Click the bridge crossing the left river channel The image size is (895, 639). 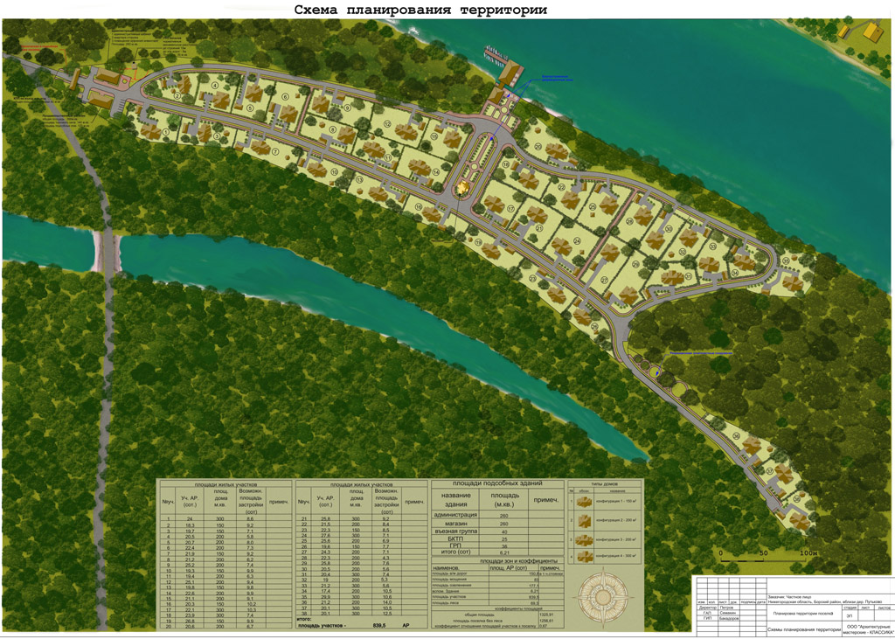coord(106,251)
